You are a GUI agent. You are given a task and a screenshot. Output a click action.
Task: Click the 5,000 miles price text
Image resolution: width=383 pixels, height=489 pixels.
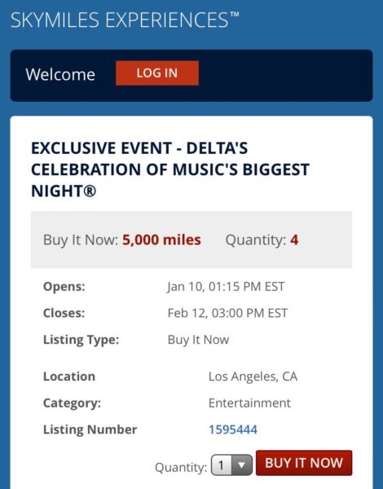[161, 240]
